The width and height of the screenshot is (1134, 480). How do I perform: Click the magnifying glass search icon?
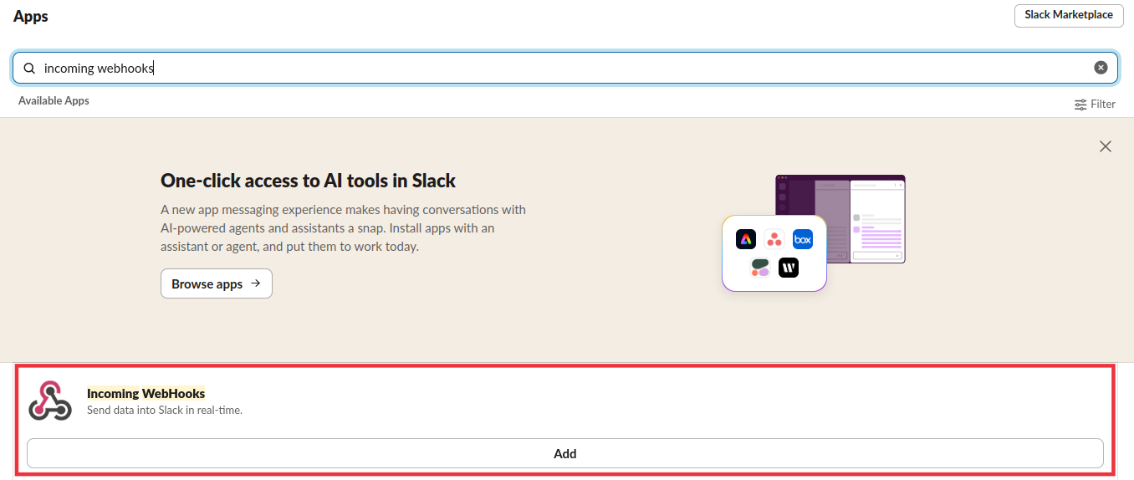click(29, 69)
